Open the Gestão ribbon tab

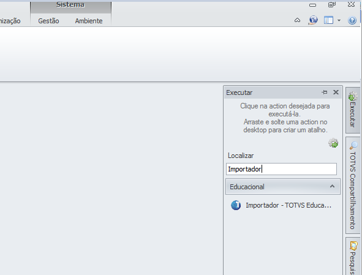pyautogui.click(x=48, y=21)
